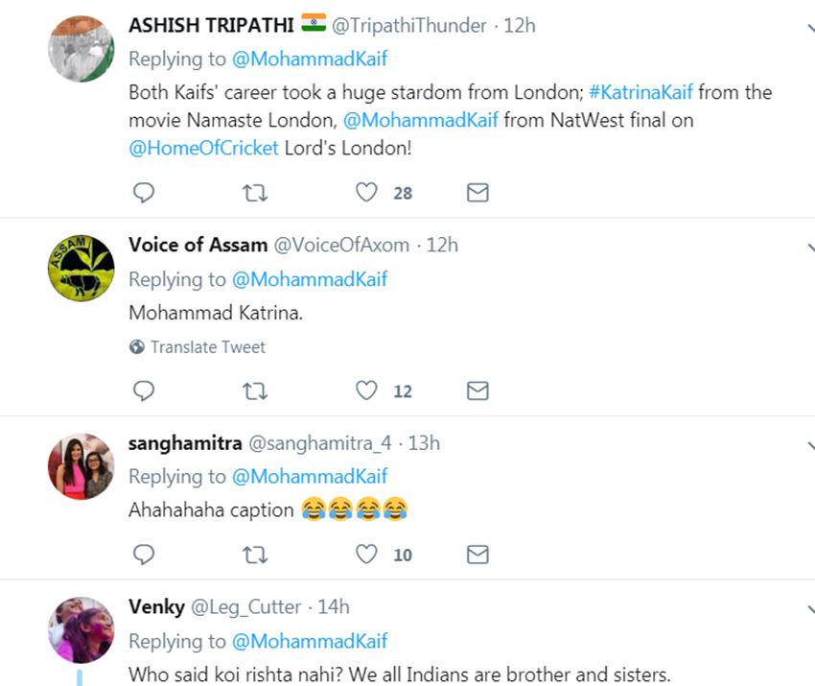
Task: Reply to ASHISH TRIPATHI's tweet
Action: tap(143, 193)
